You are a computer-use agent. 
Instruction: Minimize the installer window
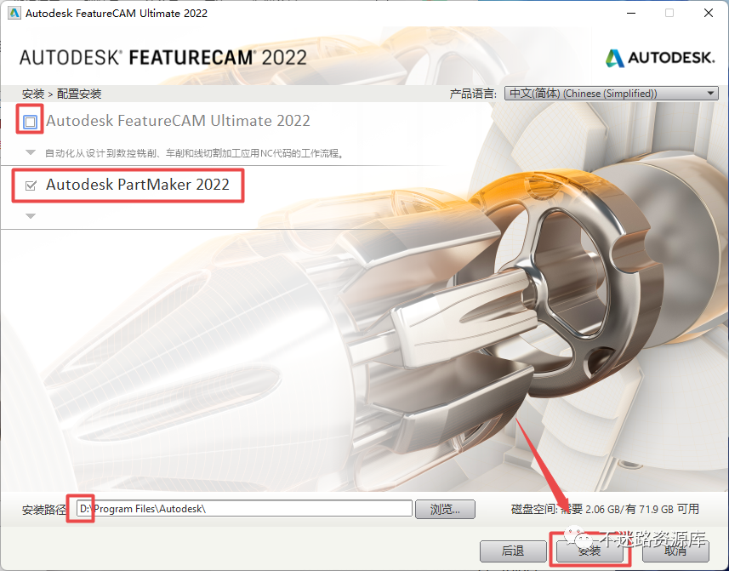tap(631, 13)
